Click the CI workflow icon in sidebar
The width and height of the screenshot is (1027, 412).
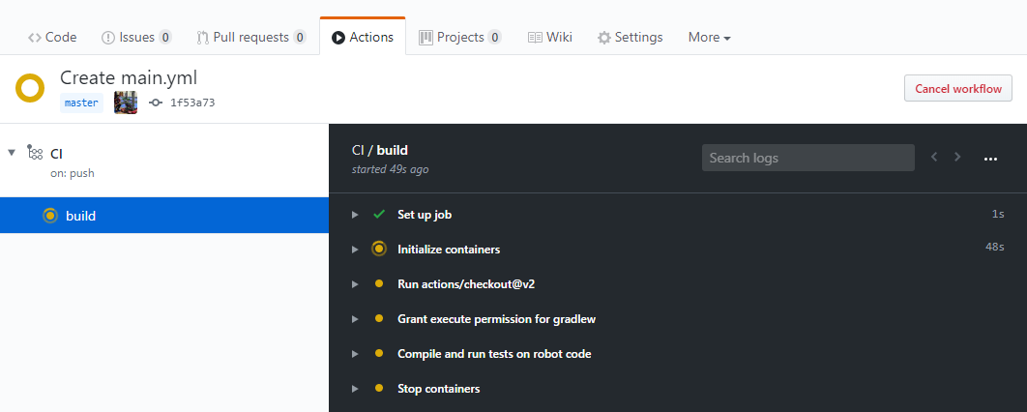tap(35, 154)
